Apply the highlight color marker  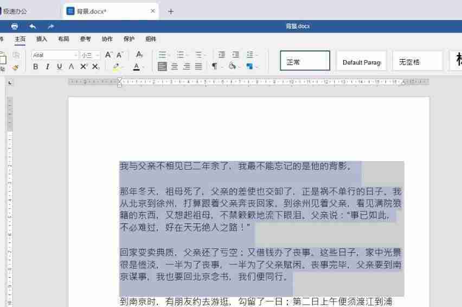(x=116, y=67)
